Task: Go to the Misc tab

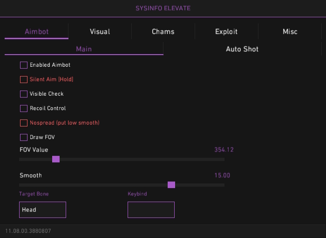Action: coord(290,32)
